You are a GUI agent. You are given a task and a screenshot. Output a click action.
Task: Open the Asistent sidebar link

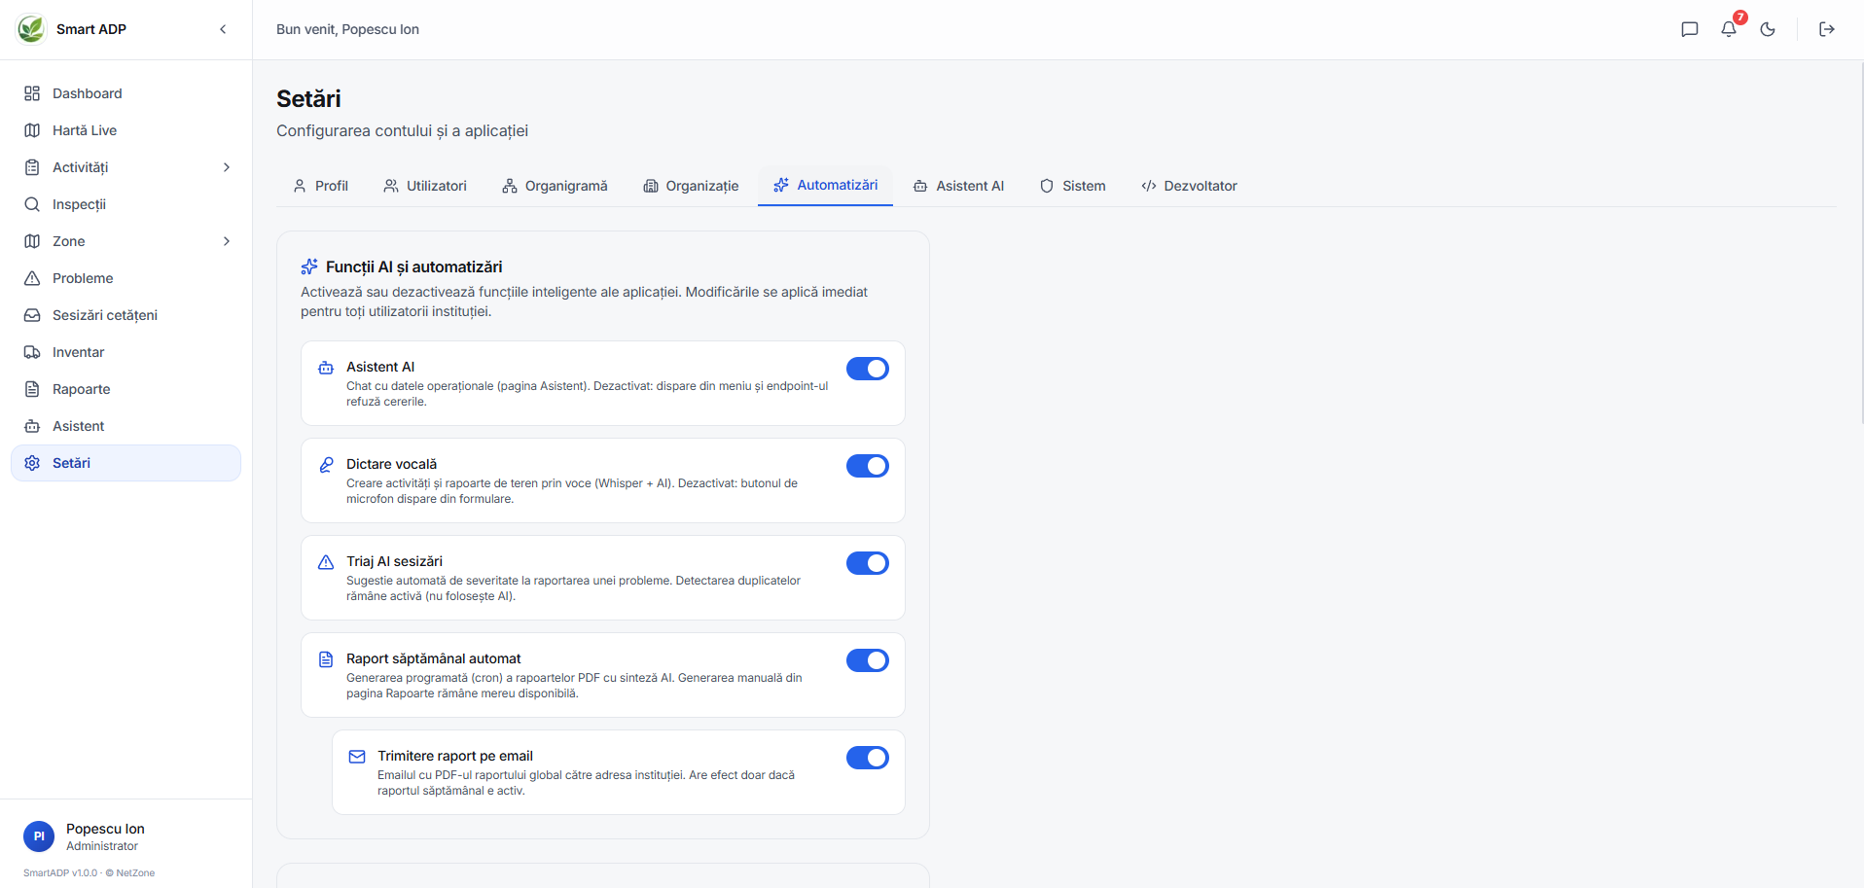tap(125, 426)
